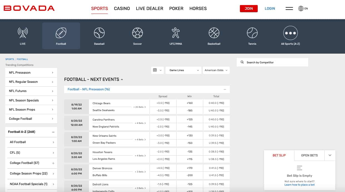Click the search magnifier icon

point(242,62)
